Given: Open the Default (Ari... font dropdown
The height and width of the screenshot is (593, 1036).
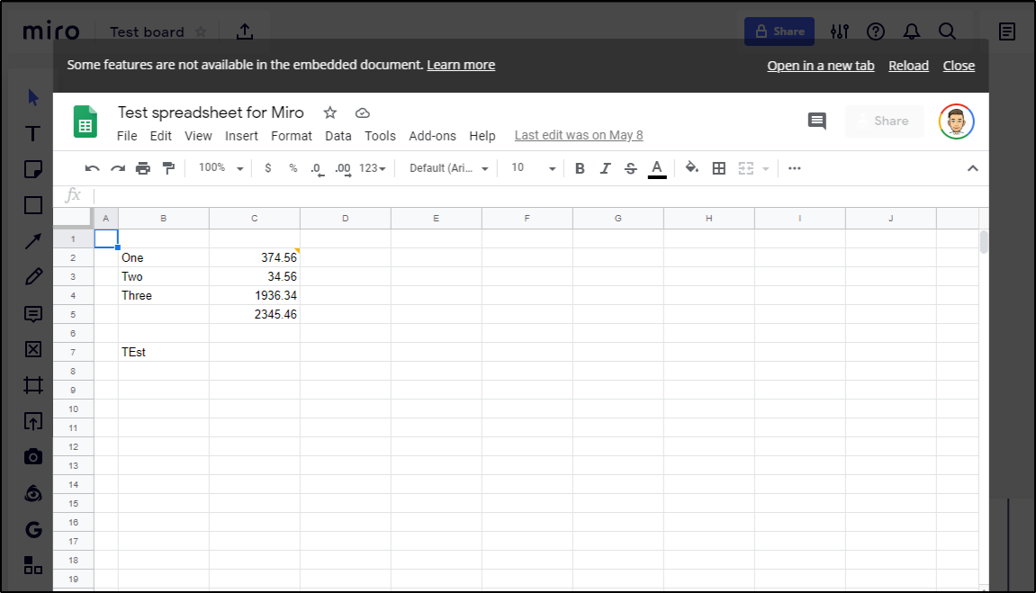Looking at the screenshot, I should click(449, 168).
